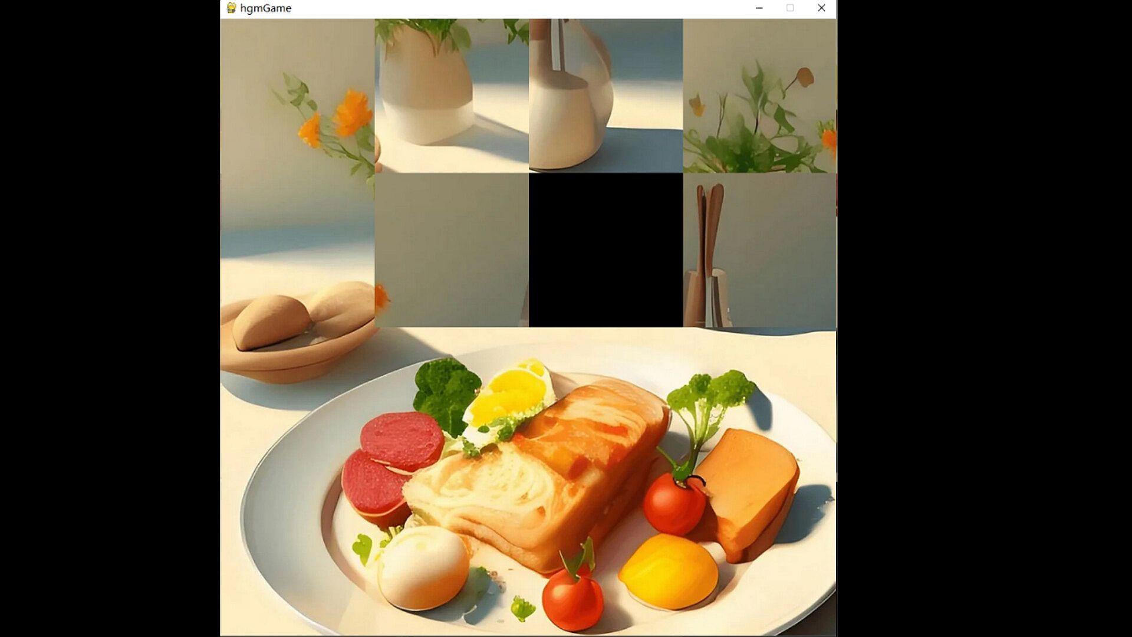This screenshot has width=1132, height=637.
Task: Click the toasted bread top tile below the gap
Action: (606, 404)
